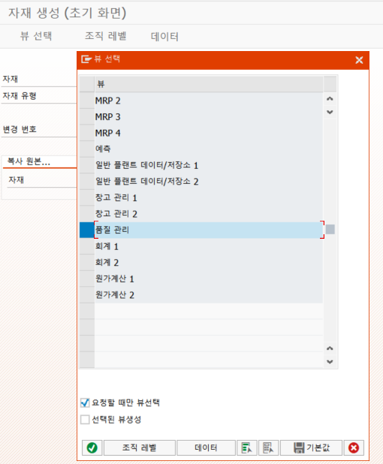383x464 pixels.
Task: Save settings with the 기본값 button
Action: [311, 447]
